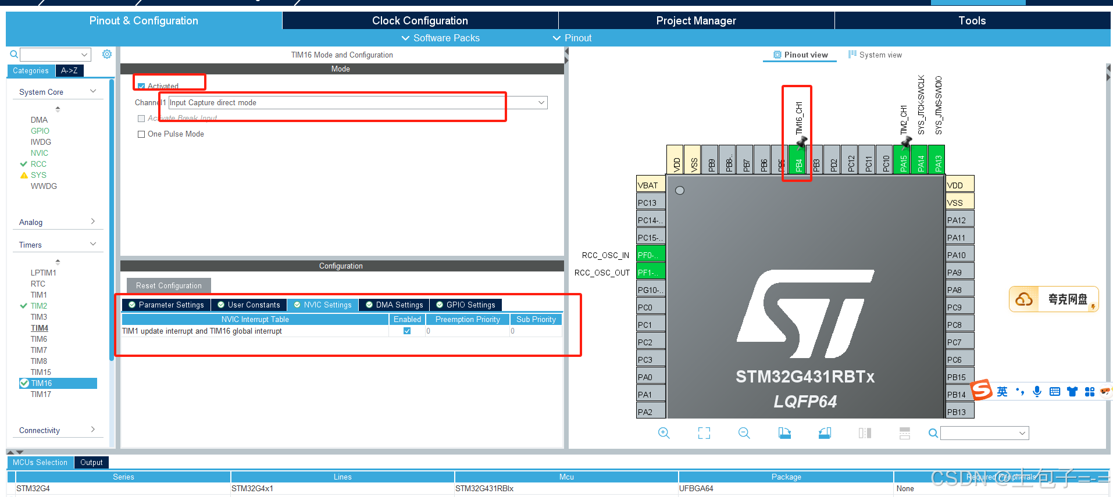Open NVIC under System Core
1113x497 pixels.
coord(40,153)
